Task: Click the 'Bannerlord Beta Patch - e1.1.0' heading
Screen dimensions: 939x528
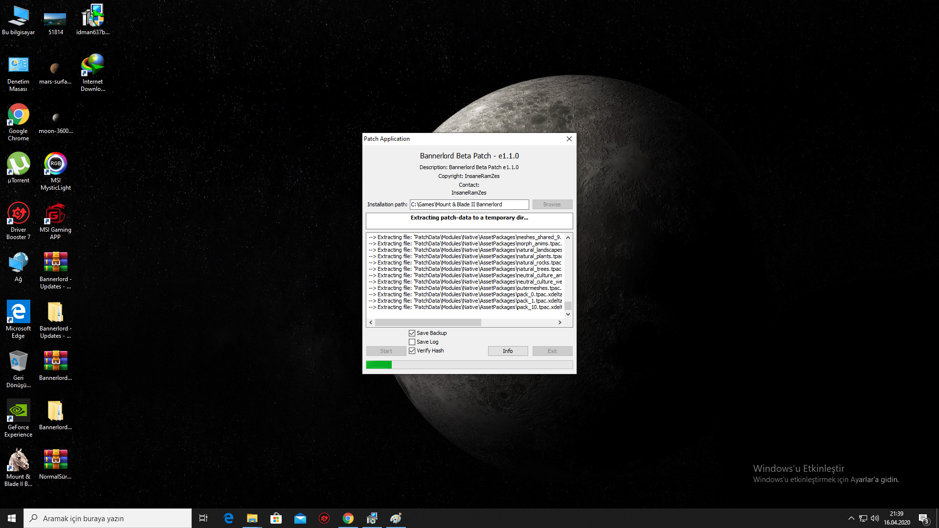Action: pos(469,156)
